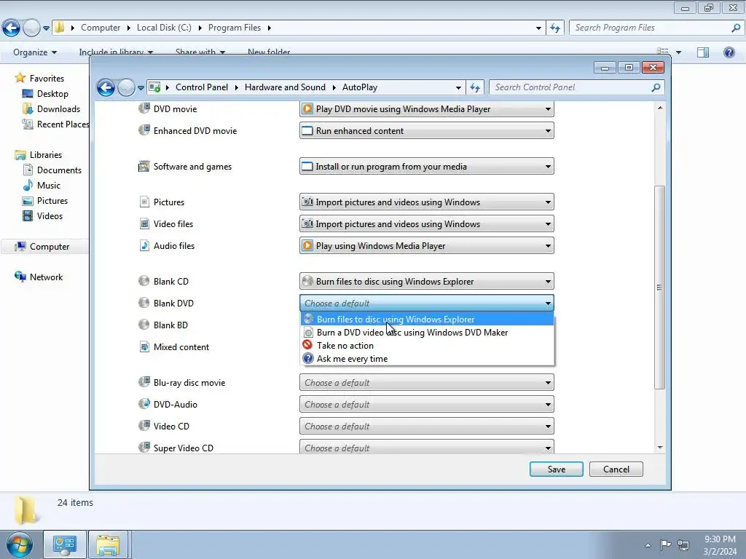
Task: Click the change view icon in Explorer toolbar
Action: tap(662, 52)
